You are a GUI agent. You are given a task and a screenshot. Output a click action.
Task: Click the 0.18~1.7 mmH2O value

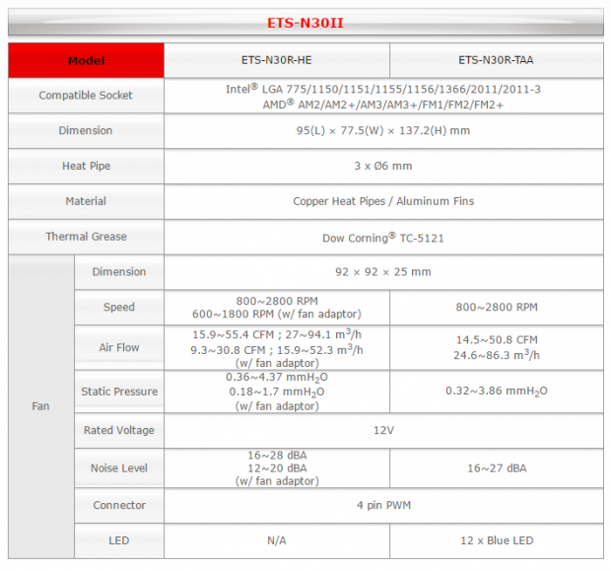[x=277, y=392]
